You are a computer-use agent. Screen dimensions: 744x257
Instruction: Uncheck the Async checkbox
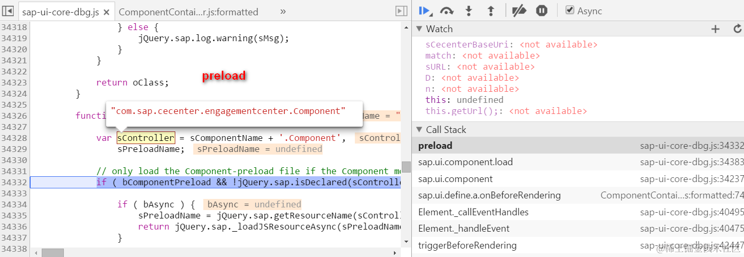tap(570, 10)
